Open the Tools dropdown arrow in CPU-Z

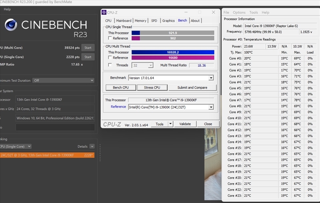pos(170,124)
